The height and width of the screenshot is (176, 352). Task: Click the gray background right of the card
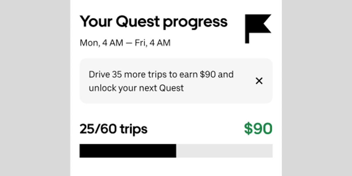(x=317, y=88)
